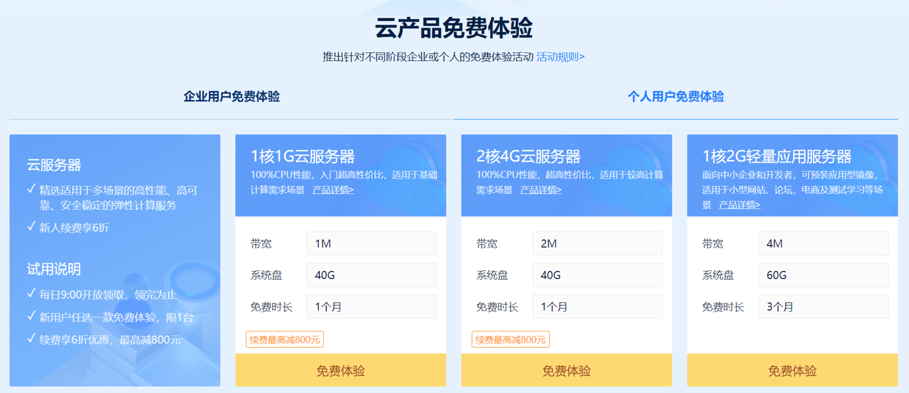This screenshot has height=393, width=909.
Task: Select the 60G system disk field in 1核2G card
Action: tap(823, 275)
